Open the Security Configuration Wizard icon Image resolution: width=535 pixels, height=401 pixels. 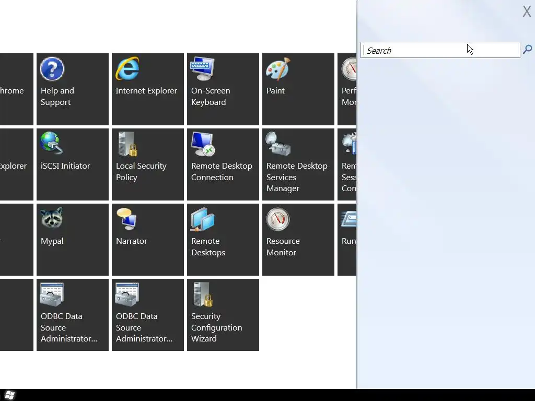203,294
